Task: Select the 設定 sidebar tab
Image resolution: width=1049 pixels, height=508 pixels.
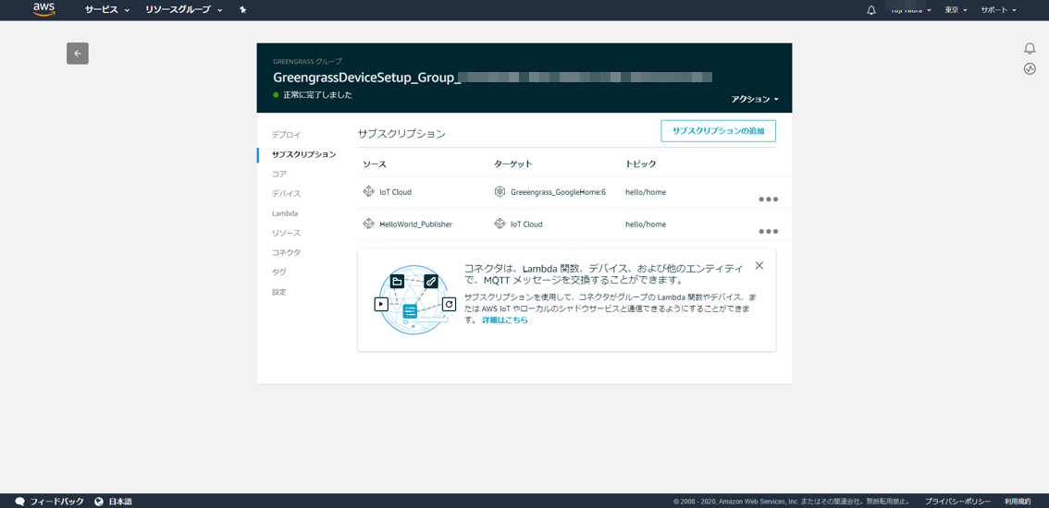Action: (278, 292)
